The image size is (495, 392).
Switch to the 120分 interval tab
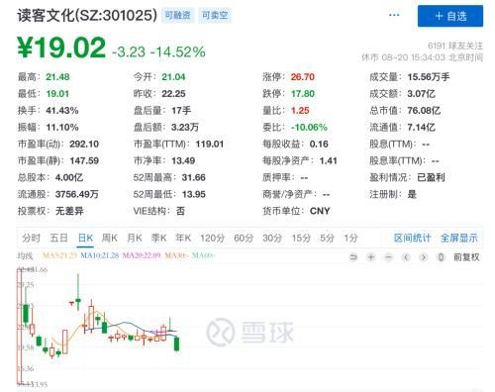pyautogui.click(x=212, y=238)
